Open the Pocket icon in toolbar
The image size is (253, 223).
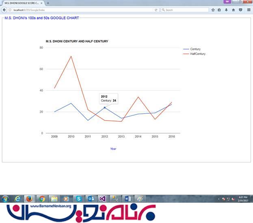(x=240, y=10)
